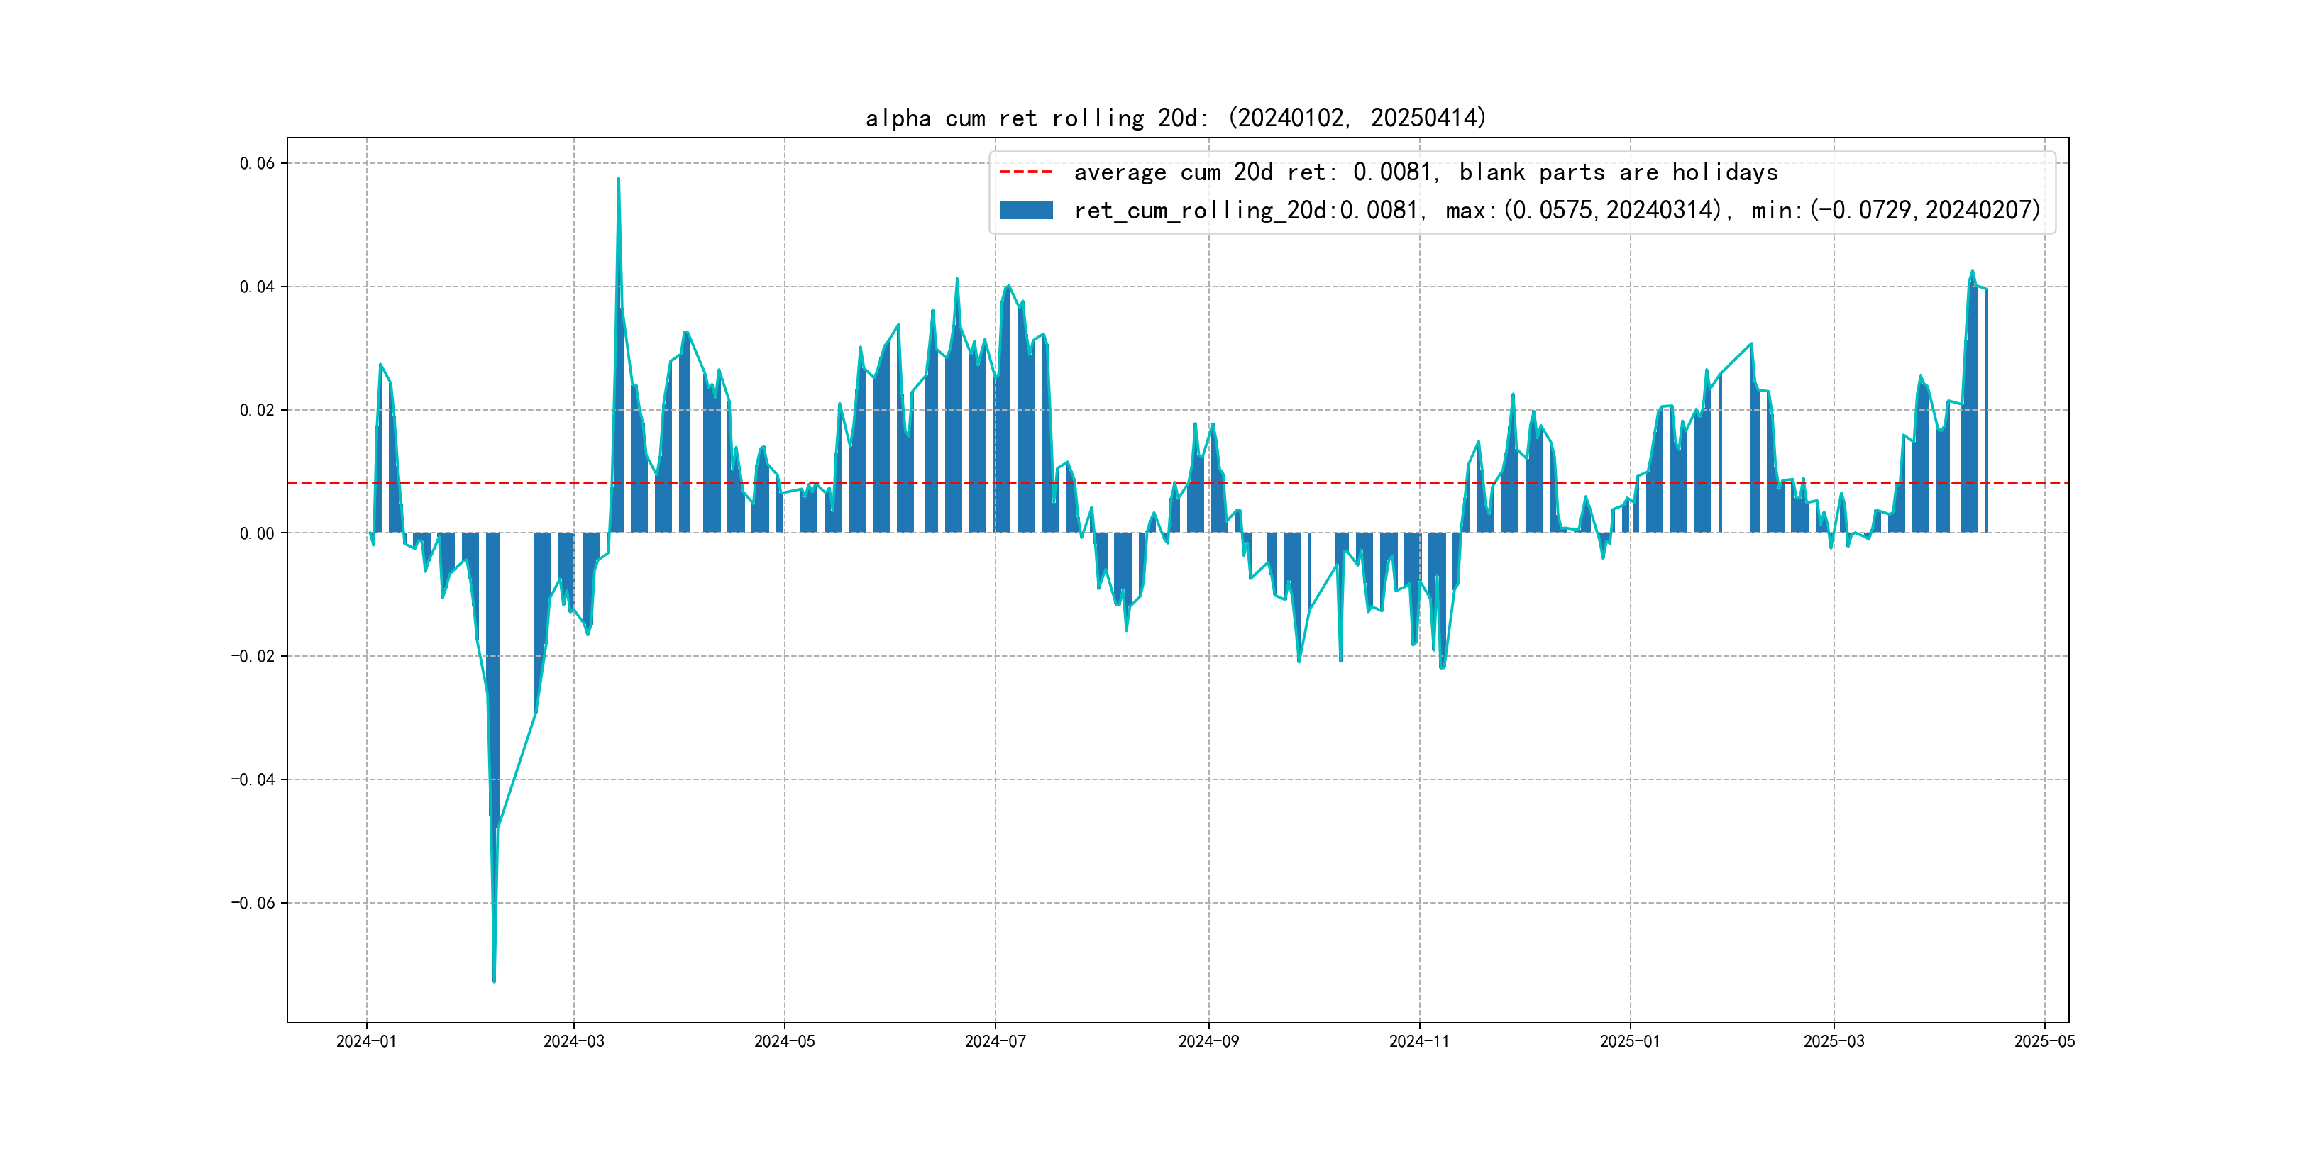Click the 2024-11 x-axis tick label
The image size is (2299, 1149).
pyautogui.click(x=1419, y=1041)
